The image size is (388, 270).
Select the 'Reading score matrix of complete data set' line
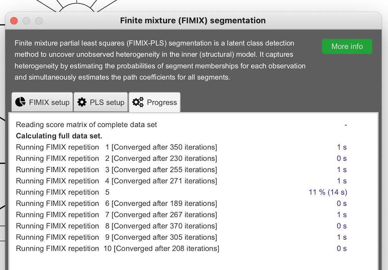pyautogui.click(x=86, y=125)
